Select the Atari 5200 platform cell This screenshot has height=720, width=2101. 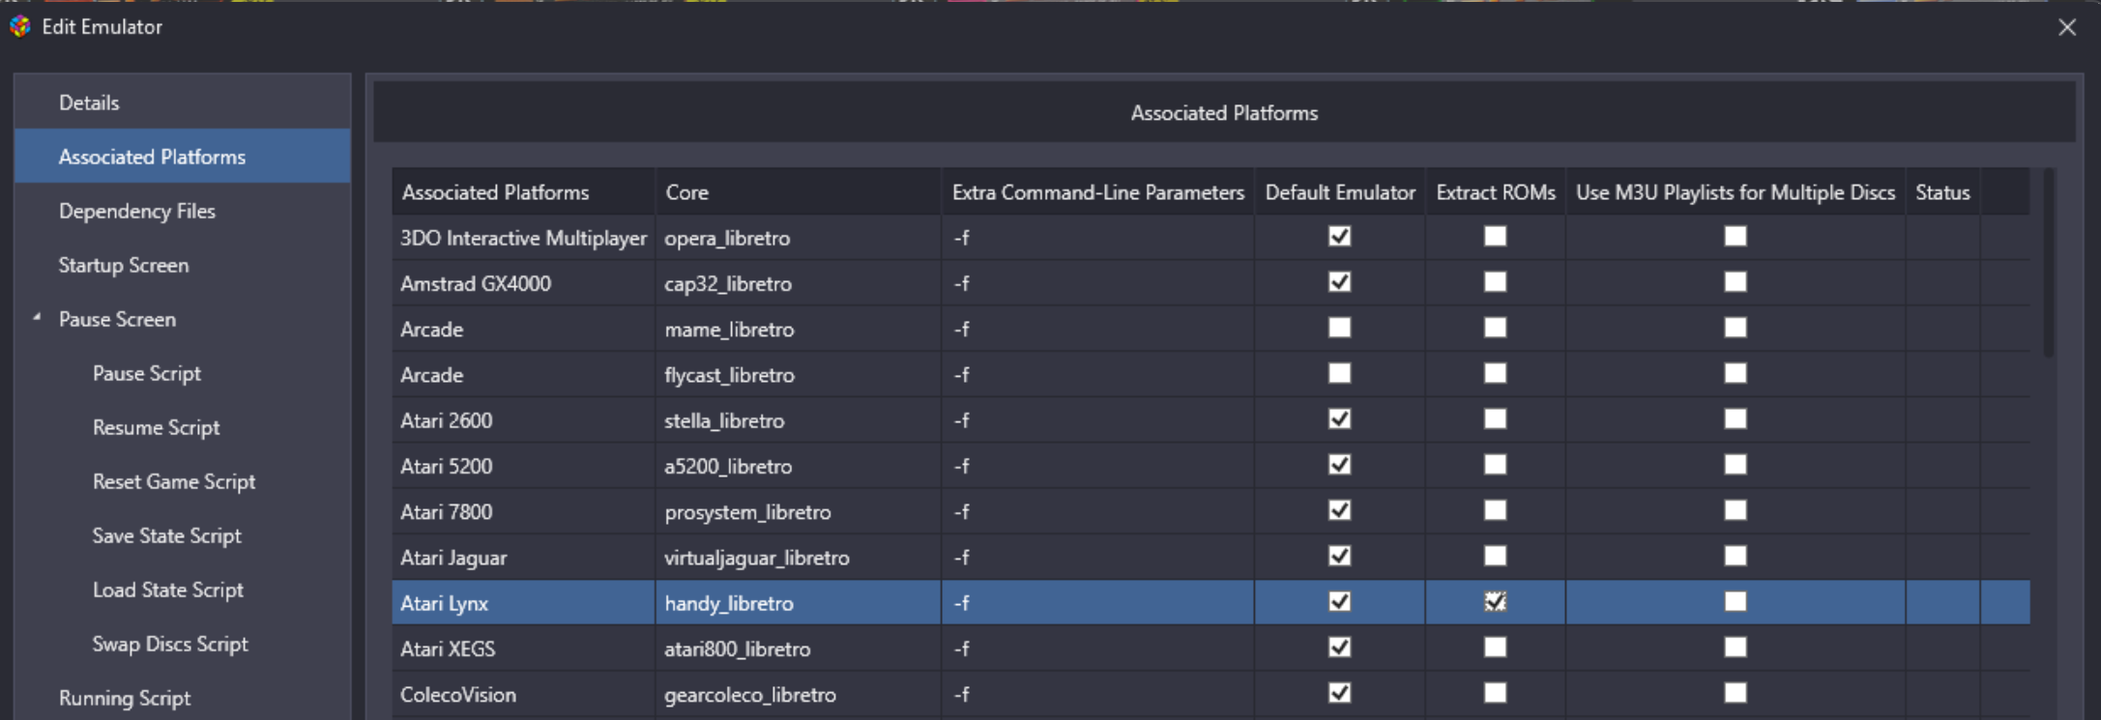(x=523, y=466)
